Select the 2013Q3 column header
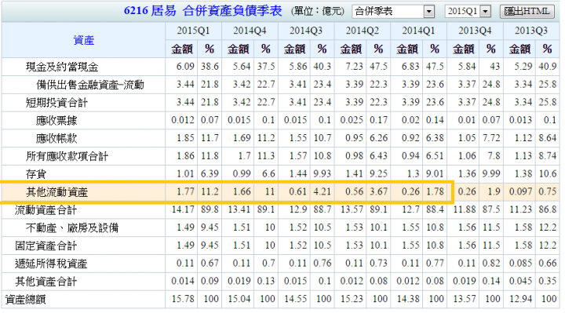Viewport: 565px width, 313px height. click(x=530, y=31)
